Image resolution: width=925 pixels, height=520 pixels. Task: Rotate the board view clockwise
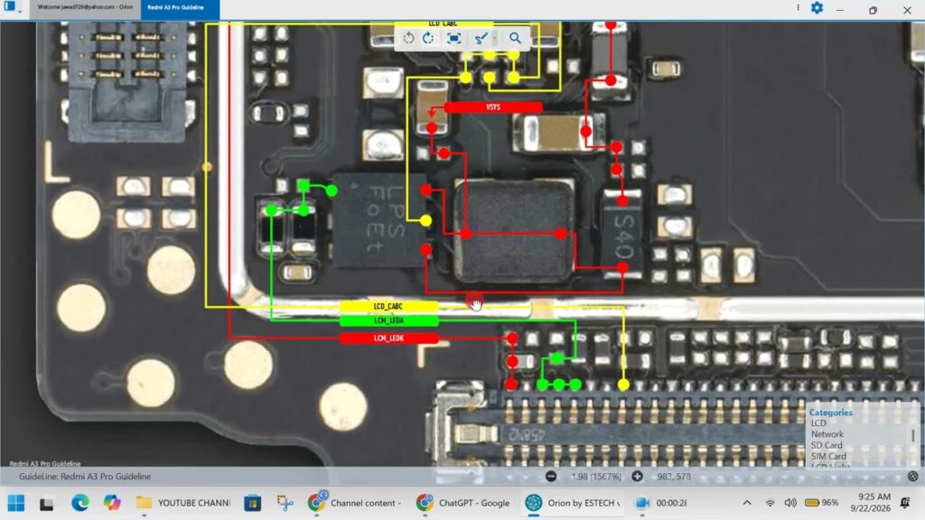coord(428,38)
